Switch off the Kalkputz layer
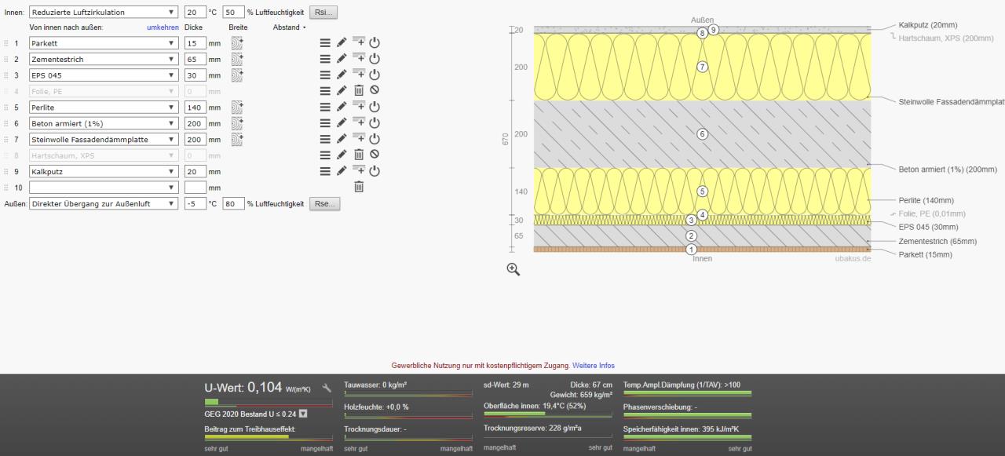The image size is (1005, 456). (x=375, y=171)
